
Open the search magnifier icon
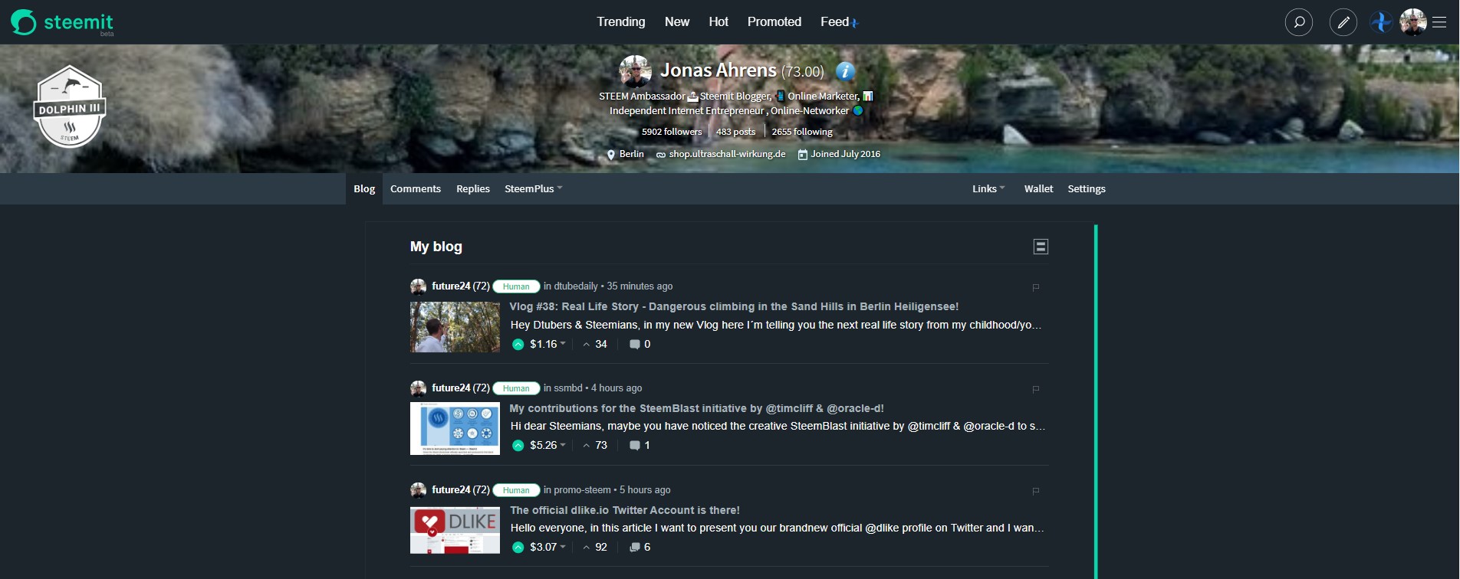1299,22
